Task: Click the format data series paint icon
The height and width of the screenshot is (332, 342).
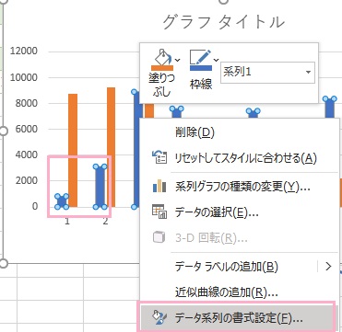Action: [x=159, y=317]
